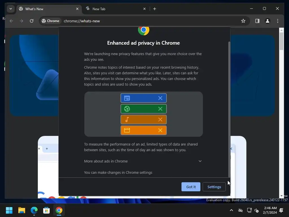Launch Microsoft Edge from the taskbar
This screenshot has height=217, width=289.
(34, 210)
